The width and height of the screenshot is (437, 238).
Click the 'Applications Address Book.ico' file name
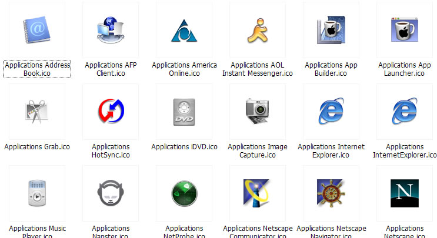point(37,69)
